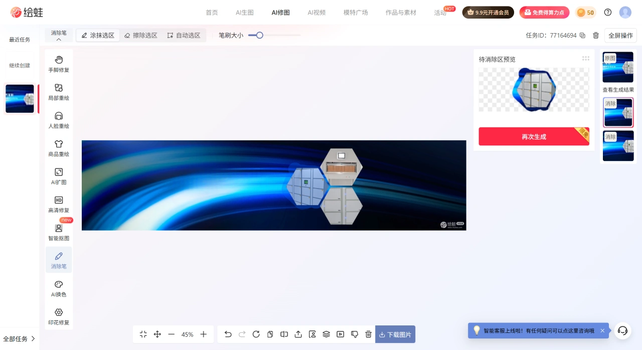This screenshot has height=350, width=642.
Task: Enable 自动选区 selection mode
Action: point(184,35)
